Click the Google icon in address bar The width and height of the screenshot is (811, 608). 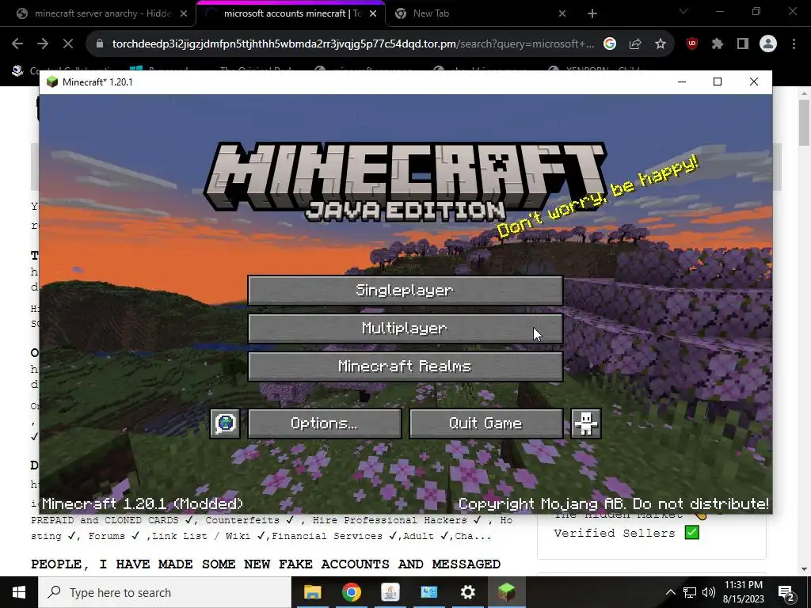[610, 44]
